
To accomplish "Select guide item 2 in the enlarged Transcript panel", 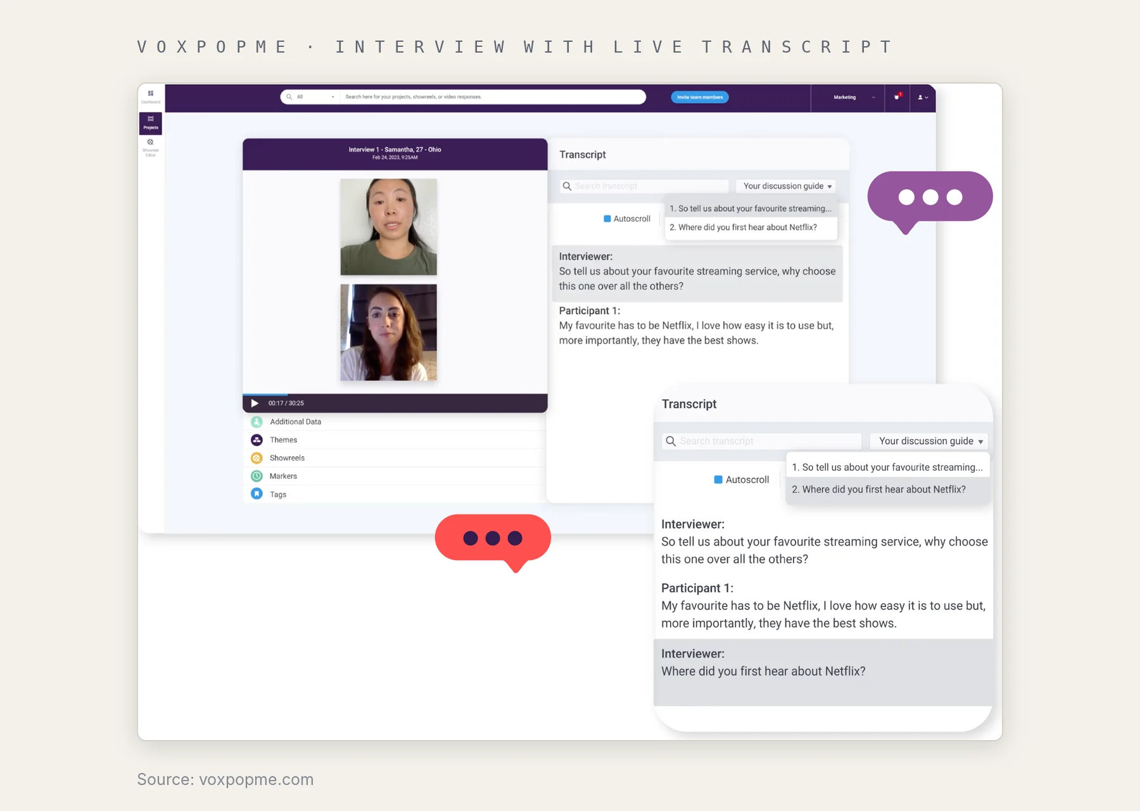I will (887, 490).
